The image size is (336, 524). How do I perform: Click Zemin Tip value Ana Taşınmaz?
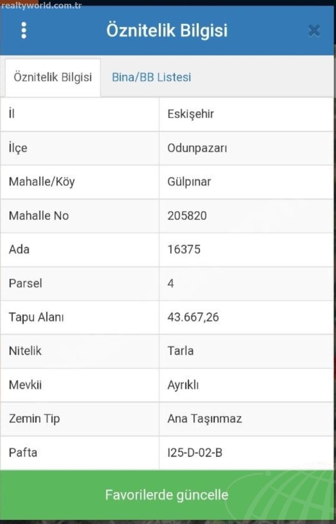(205, 419)
